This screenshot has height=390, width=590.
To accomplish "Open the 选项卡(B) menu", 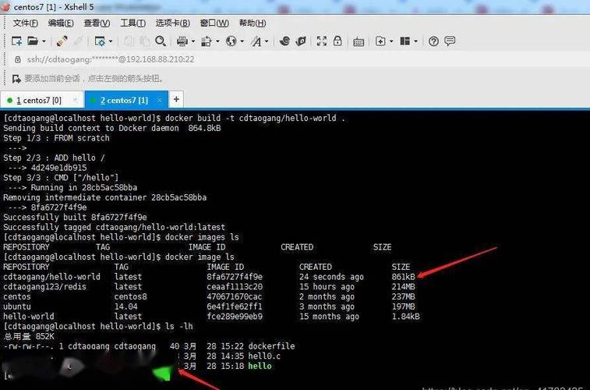I will [173, 23].
